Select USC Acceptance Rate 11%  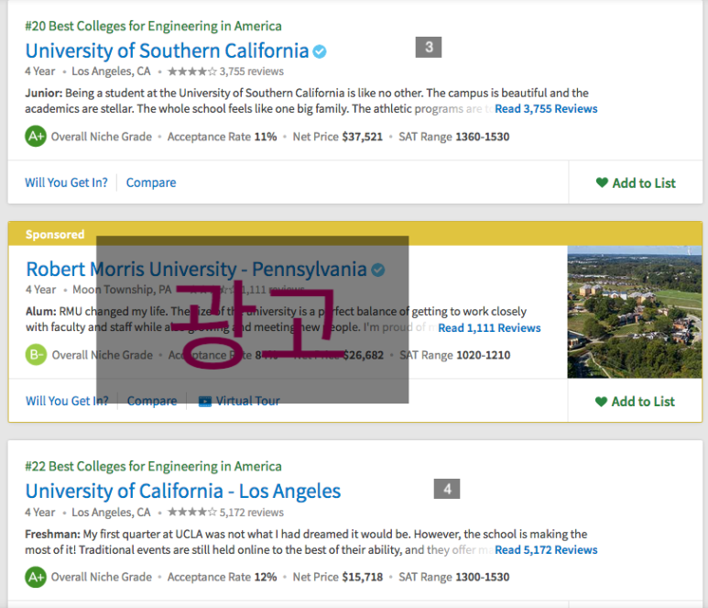[223, 137]
